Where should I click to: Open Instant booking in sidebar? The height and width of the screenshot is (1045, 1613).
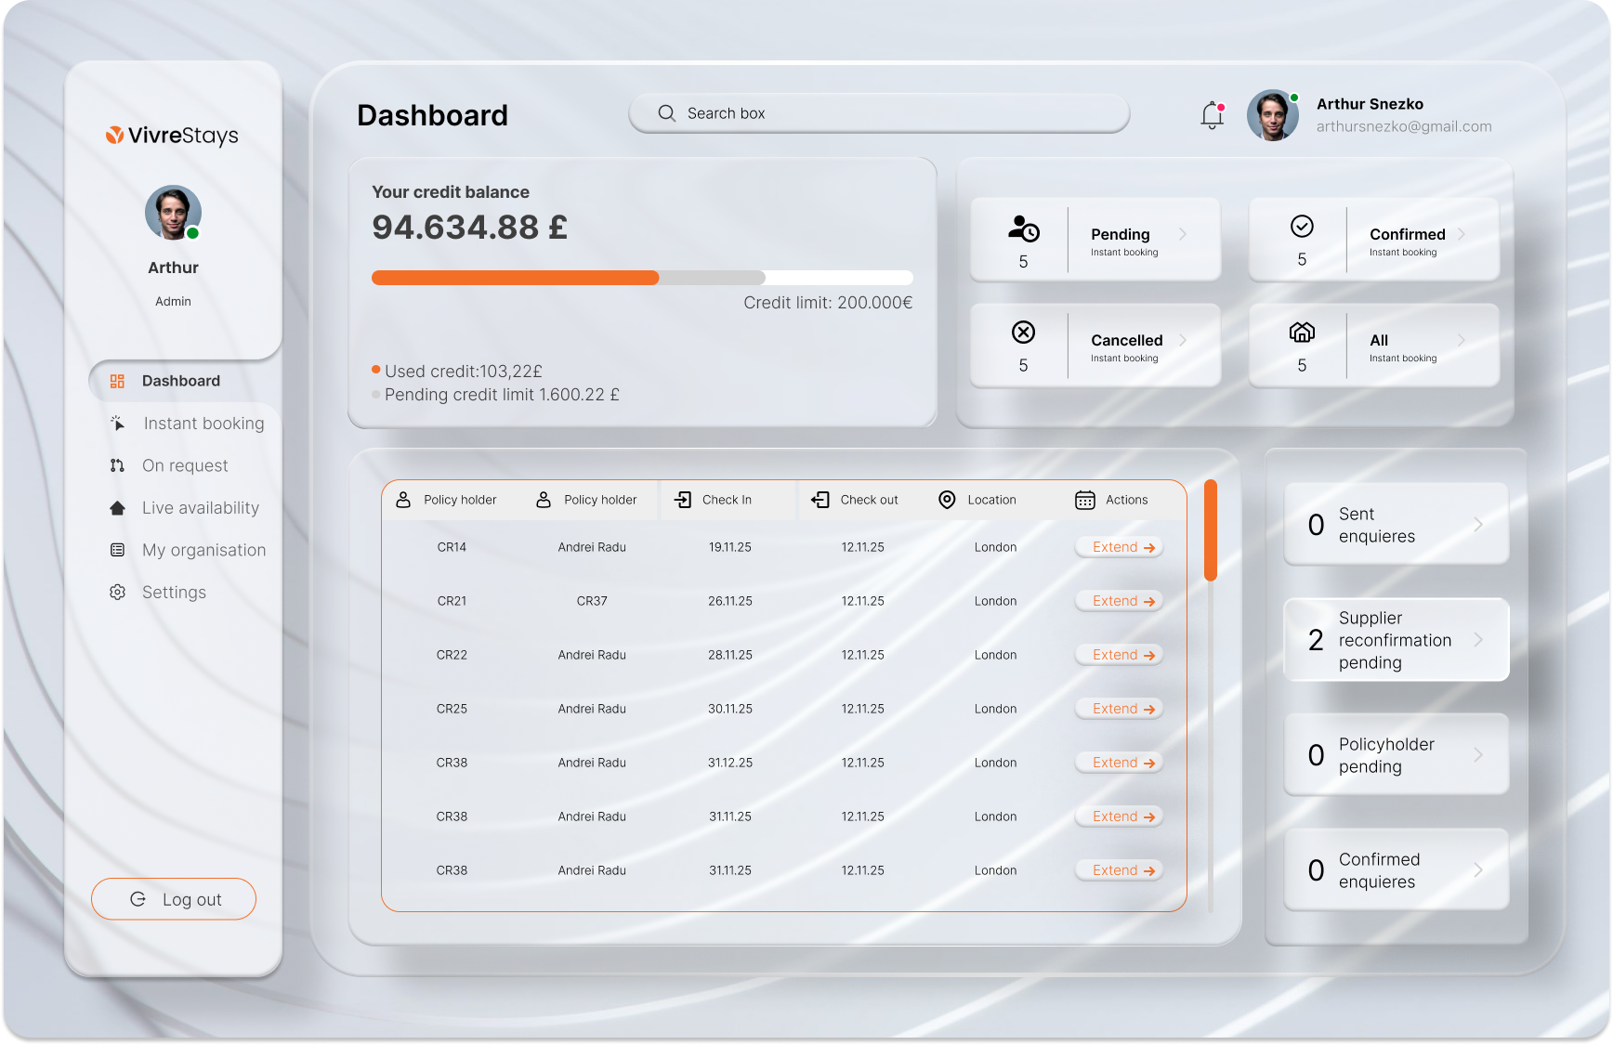click(x=203, y=424)
